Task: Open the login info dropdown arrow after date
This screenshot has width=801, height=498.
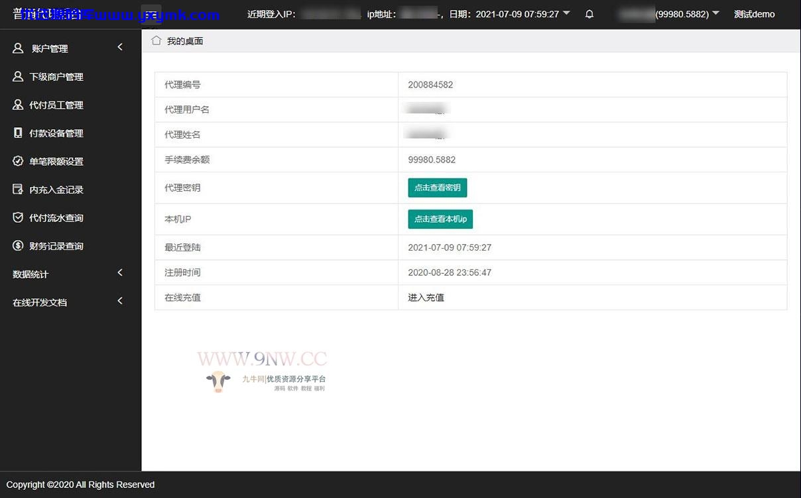Action: click(x=566, y=13)
